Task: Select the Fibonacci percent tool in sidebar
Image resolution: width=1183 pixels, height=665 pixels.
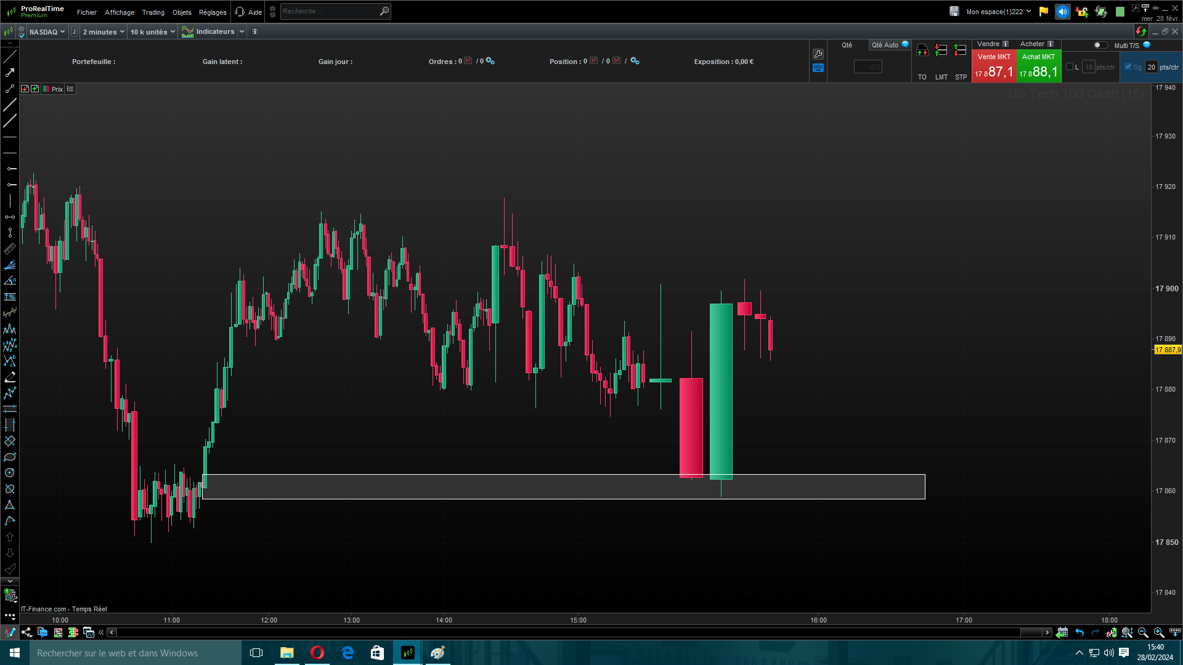Action: (x=10, y=297)
